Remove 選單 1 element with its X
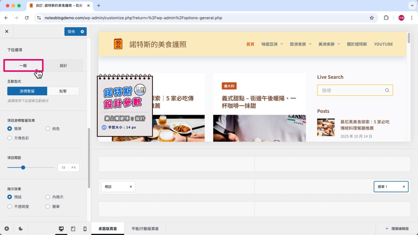Screen dimensions: 418x235 pos(404,187)
